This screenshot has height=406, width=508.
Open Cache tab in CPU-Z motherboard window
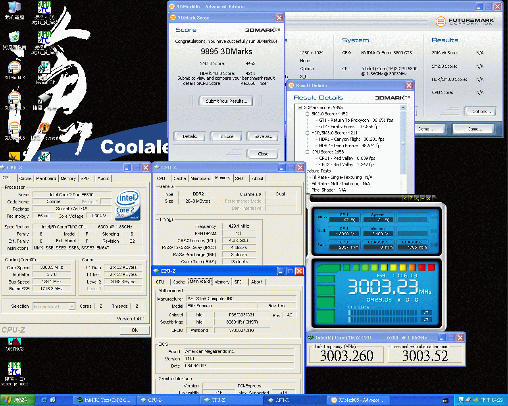[179, 282]
